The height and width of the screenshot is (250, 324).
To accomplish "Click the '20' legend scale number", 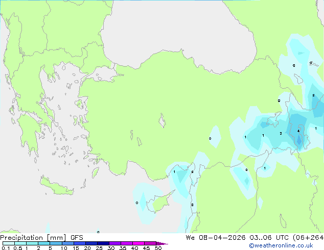I will pos(87,248).
